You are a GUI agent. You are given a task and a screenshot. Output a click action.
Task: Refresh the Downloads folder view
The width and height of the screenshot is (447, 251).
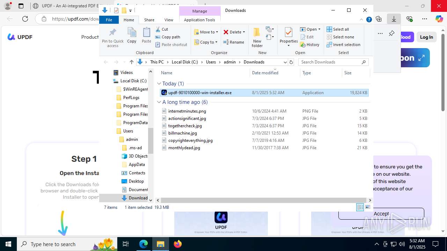tap(291, 62)
